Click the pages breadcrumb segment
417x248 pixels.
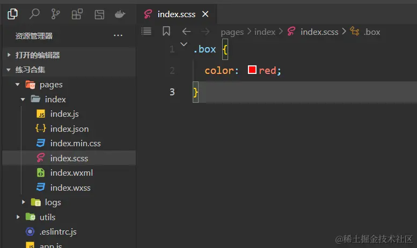coord(232,32)
